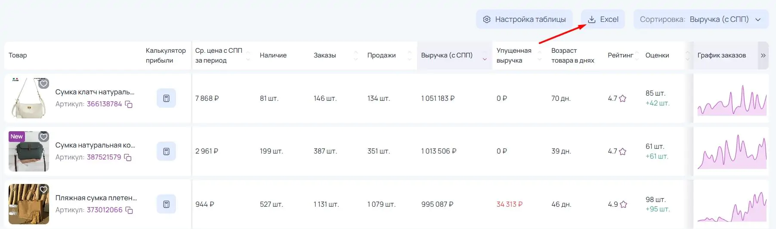Image resolution: width=776 pixels, height=229 pixels.
Task: Favorite the white clutch bag with heart
Action: [43, 84]
